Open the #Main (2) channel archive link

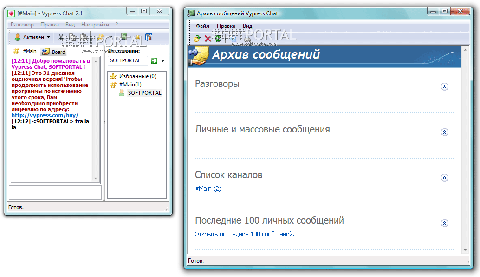(x=208, y=188)
